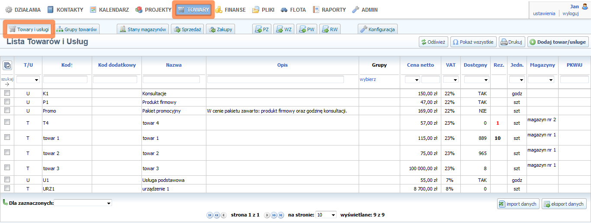Open the PZ document tab
The width and height of the screenshot is (591, 223).
point(262,29)
